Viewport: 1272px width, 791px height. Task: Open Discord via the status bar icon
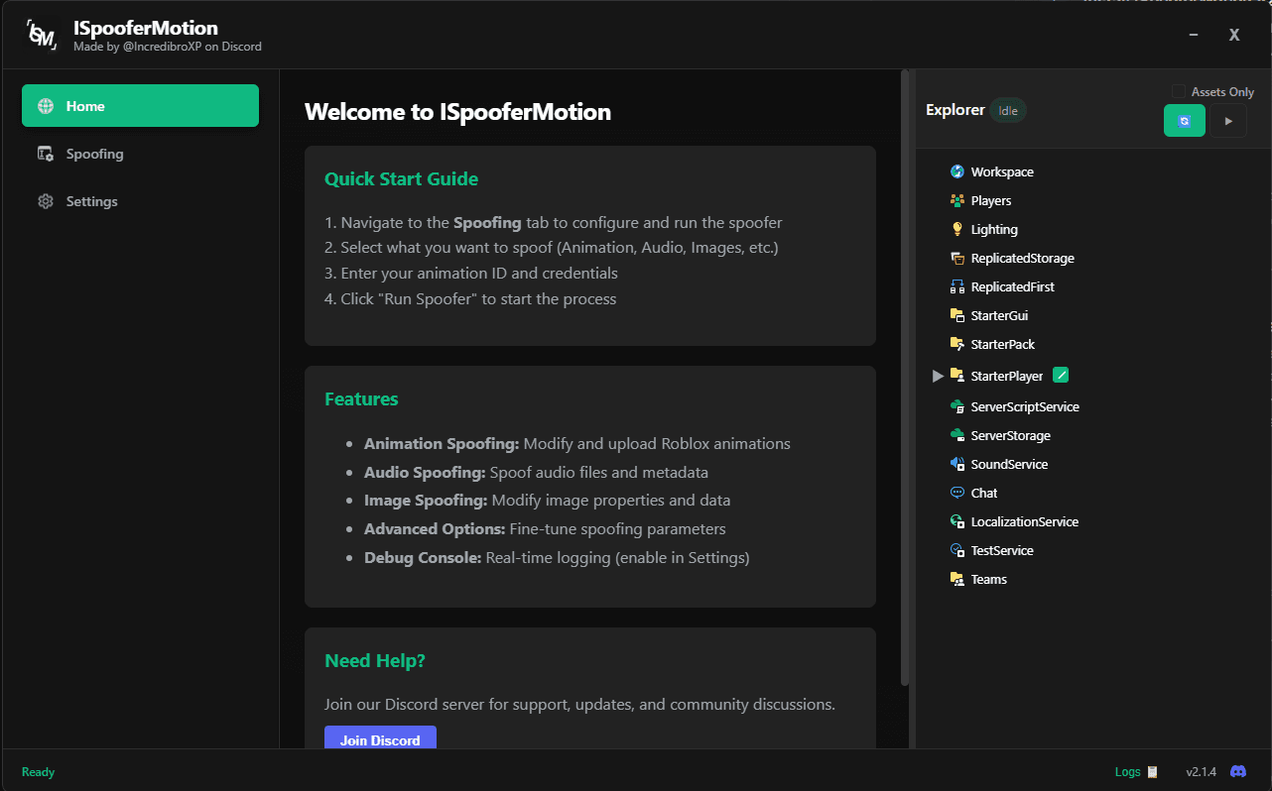(1238, 770)
